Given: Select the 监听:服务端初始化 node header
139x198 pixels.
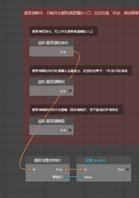Looking at the screenshot, I should [51, 43].
